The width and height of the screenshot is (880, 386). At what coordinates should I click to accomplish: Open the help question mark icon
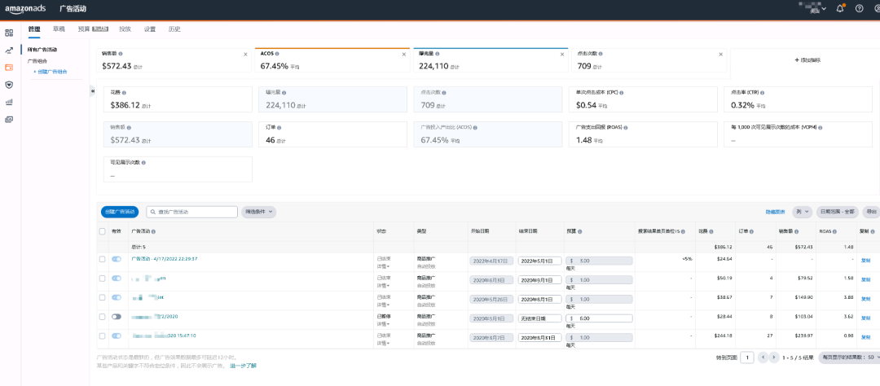tap(860, 8)
